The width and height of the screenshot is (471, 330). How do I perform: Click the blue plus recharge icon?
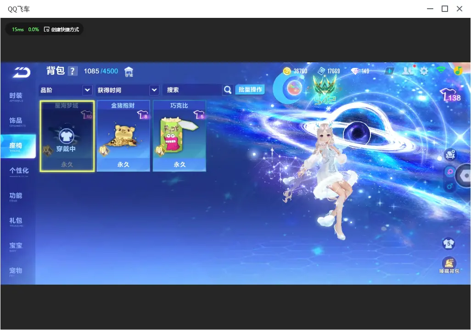coord(390,71)
